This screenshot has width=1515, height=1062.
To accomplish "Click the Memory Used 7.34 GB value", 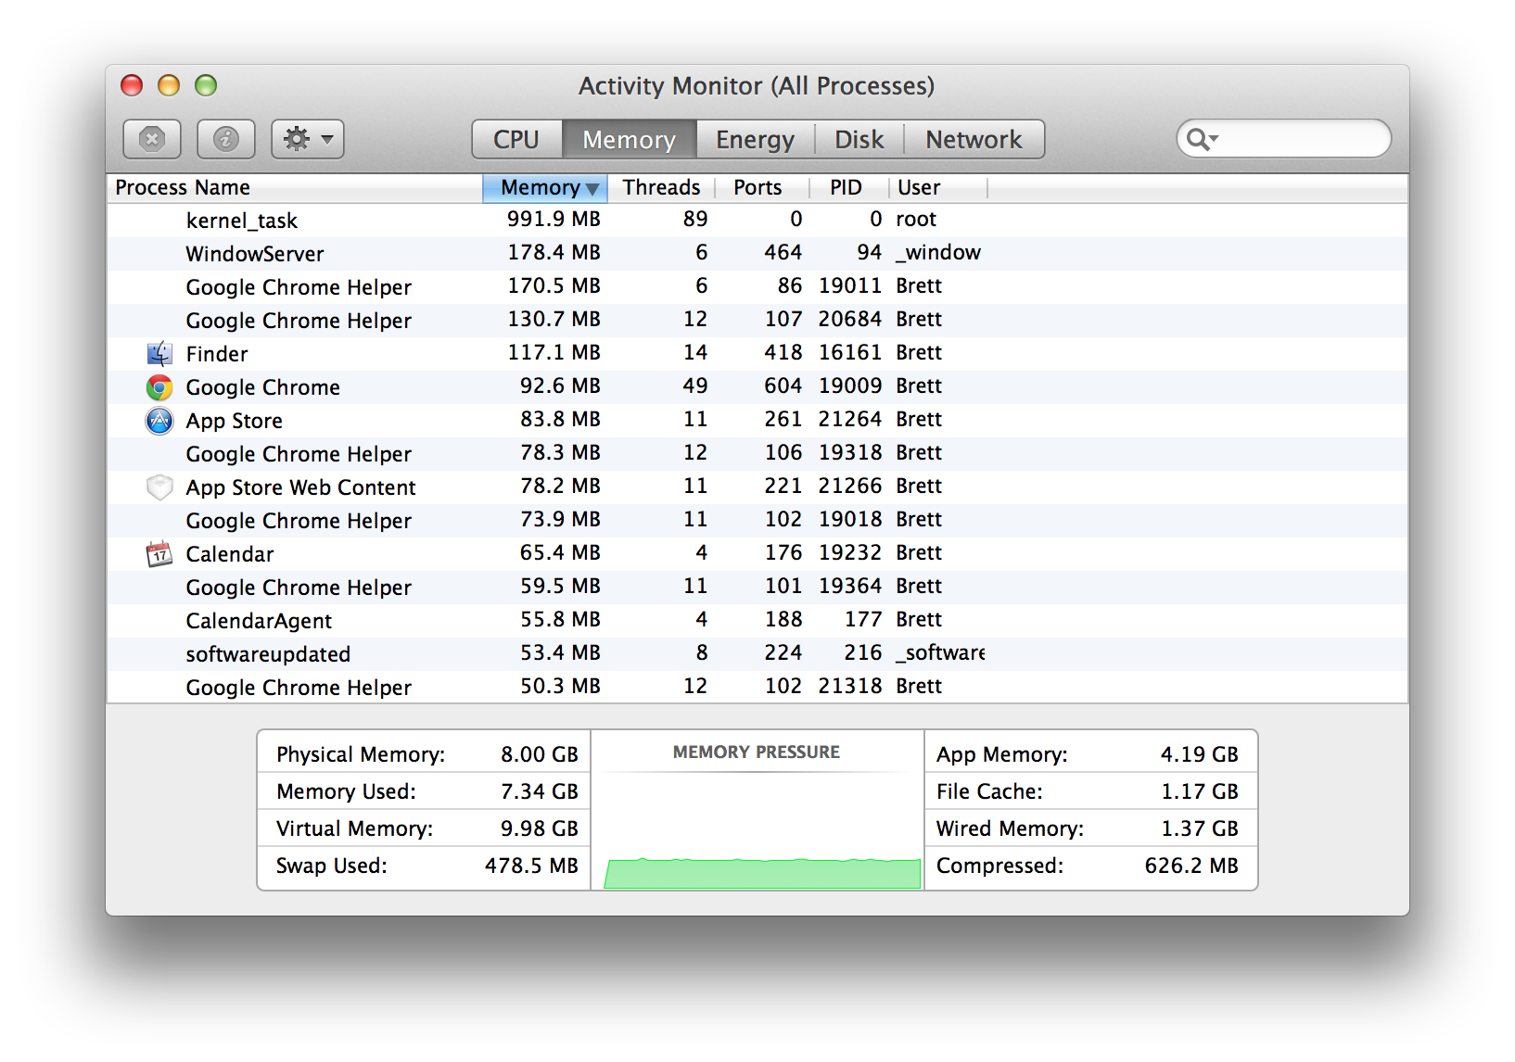I will click(539, 791).
